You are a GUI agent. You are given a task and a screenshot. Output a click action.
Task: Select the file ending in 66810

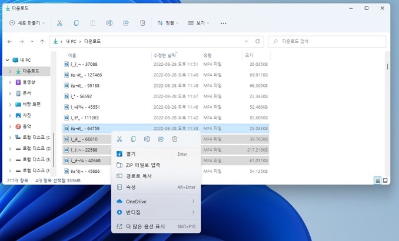click(x=87, y=139)
